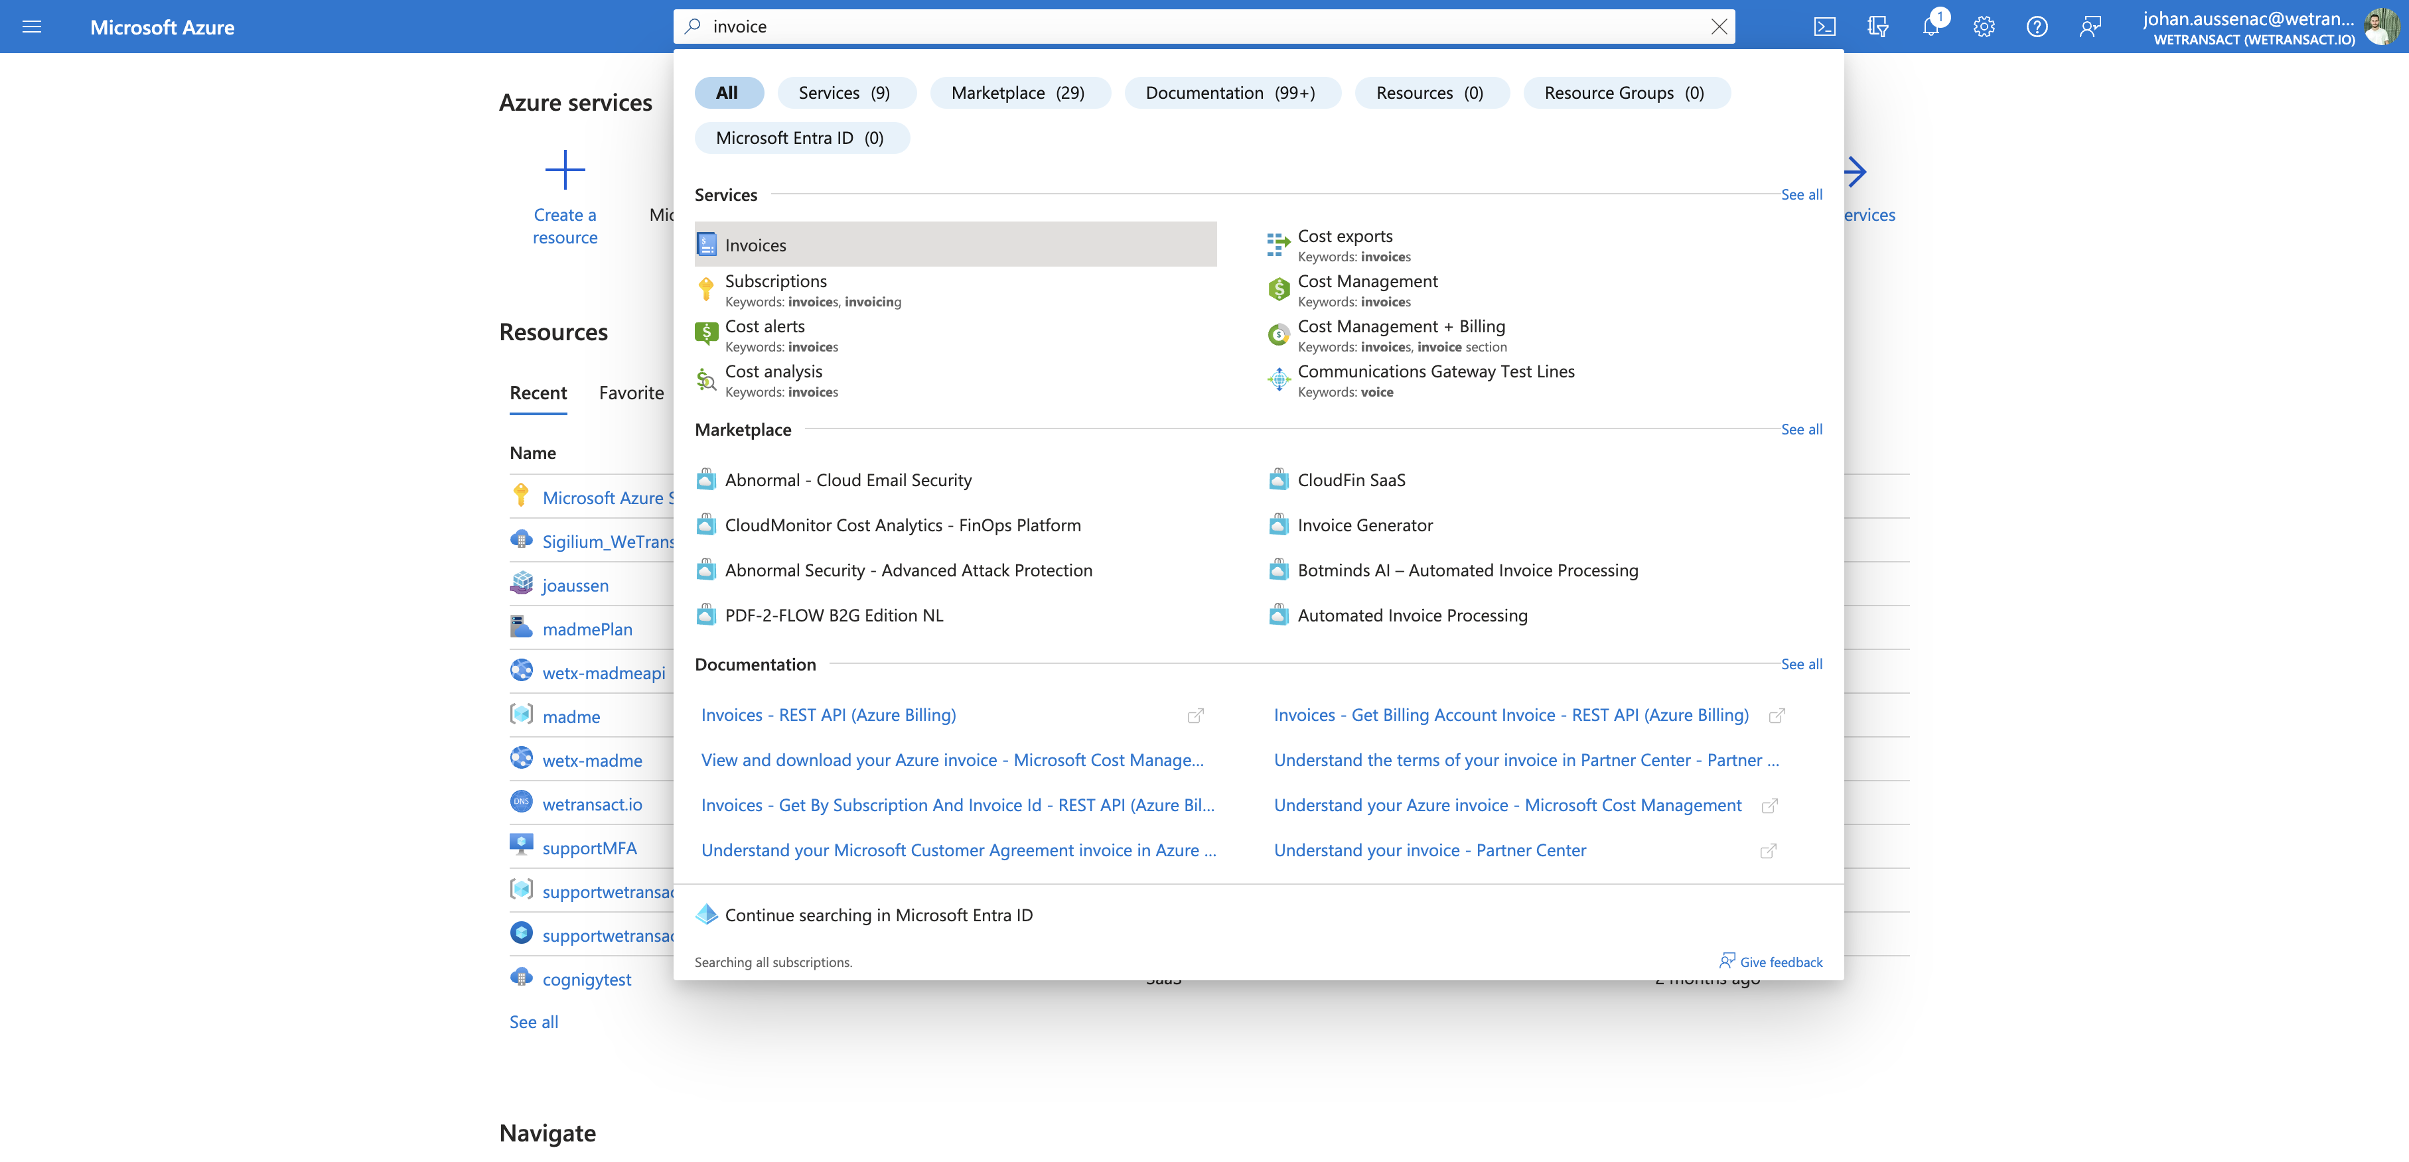The height and width of the screenshot is (1162, 2409).
Task: Open the Help question mark icon
Action: point(2037,26)
